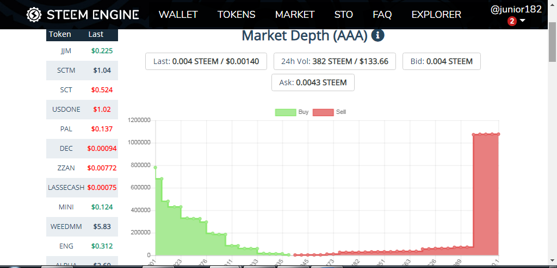557x268 pixels.
Task: Select the PAL token row
Action: click(82, 129)
